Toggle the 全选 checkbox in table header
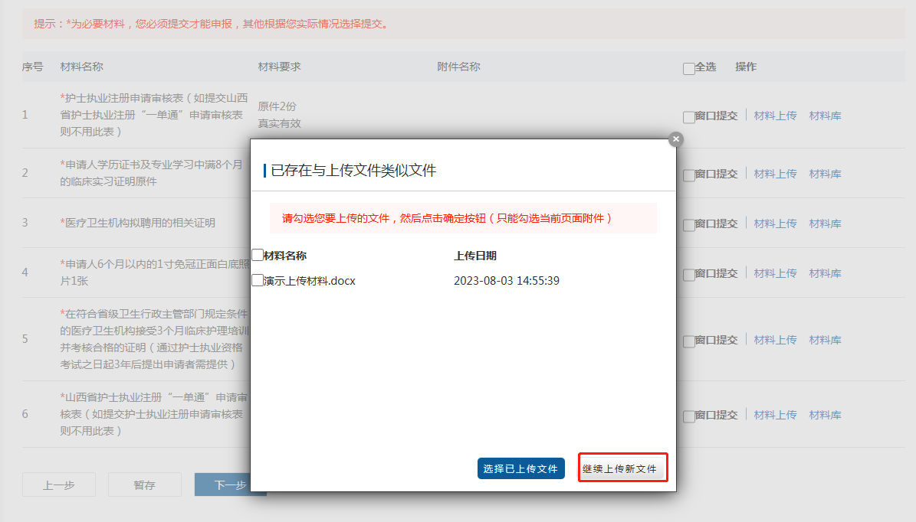Viewport: 916px width, 522px height. [688, 69]
